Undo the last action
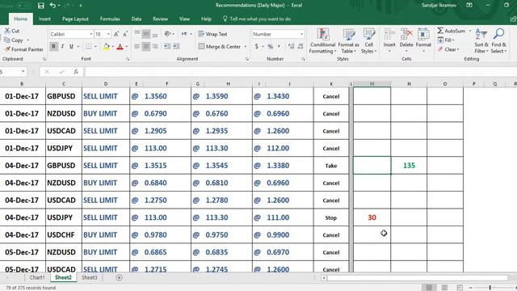The width and height of the screenshot is (517, 291). (53, 6)
